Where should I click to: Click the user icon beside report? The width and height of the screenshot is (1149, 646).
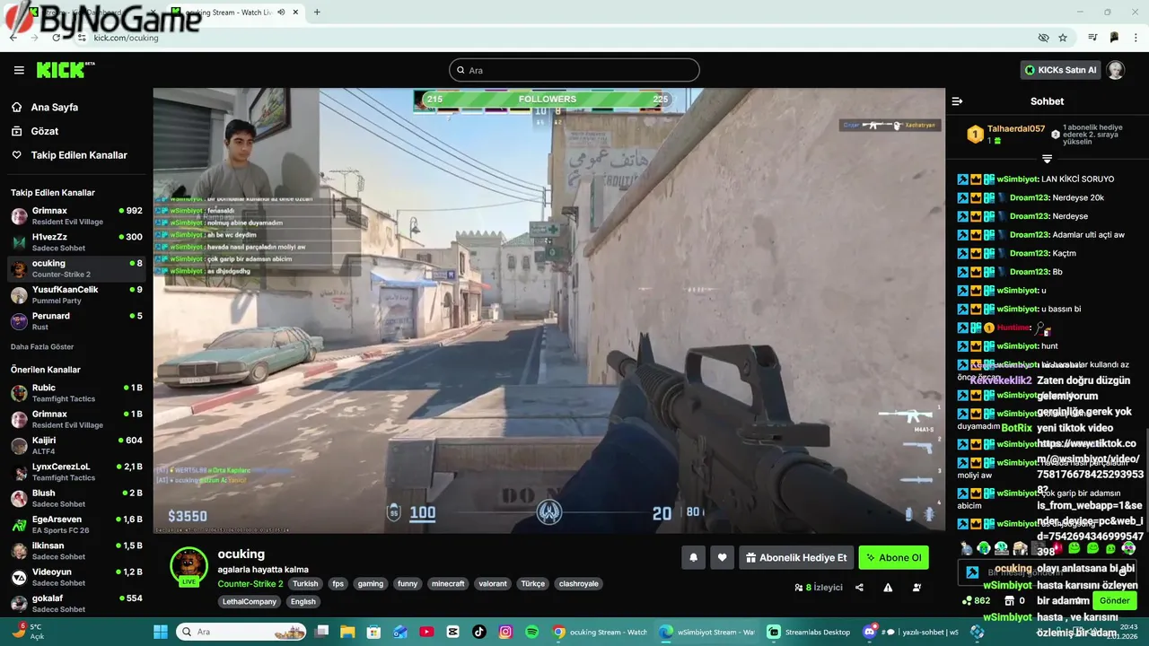[917, 588]
